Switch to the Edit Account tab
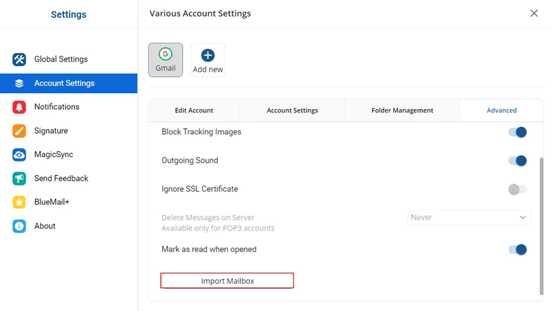This screenshot has width=552, height=311. (x=194, y=110)
